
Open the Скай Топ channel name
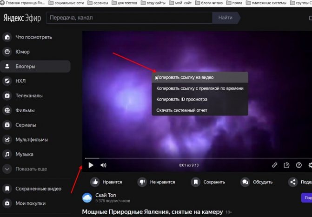pos(106,195)
